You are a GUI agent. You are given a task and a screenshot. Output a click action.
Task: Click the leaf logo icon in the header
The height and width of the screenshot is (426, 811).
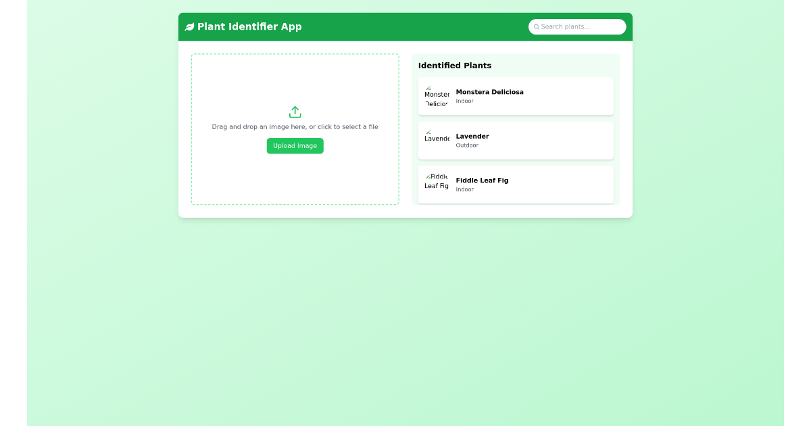pyautogui.click(x=189, y=26)
